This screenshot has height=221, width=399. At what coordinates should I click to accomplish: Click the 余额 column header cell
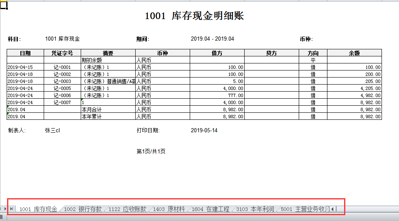pos(354,53)
